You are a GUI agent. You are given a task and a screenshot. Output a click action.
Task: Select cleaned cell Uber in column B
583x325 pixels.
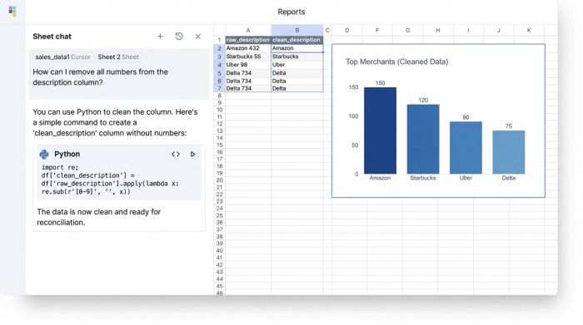297,65
